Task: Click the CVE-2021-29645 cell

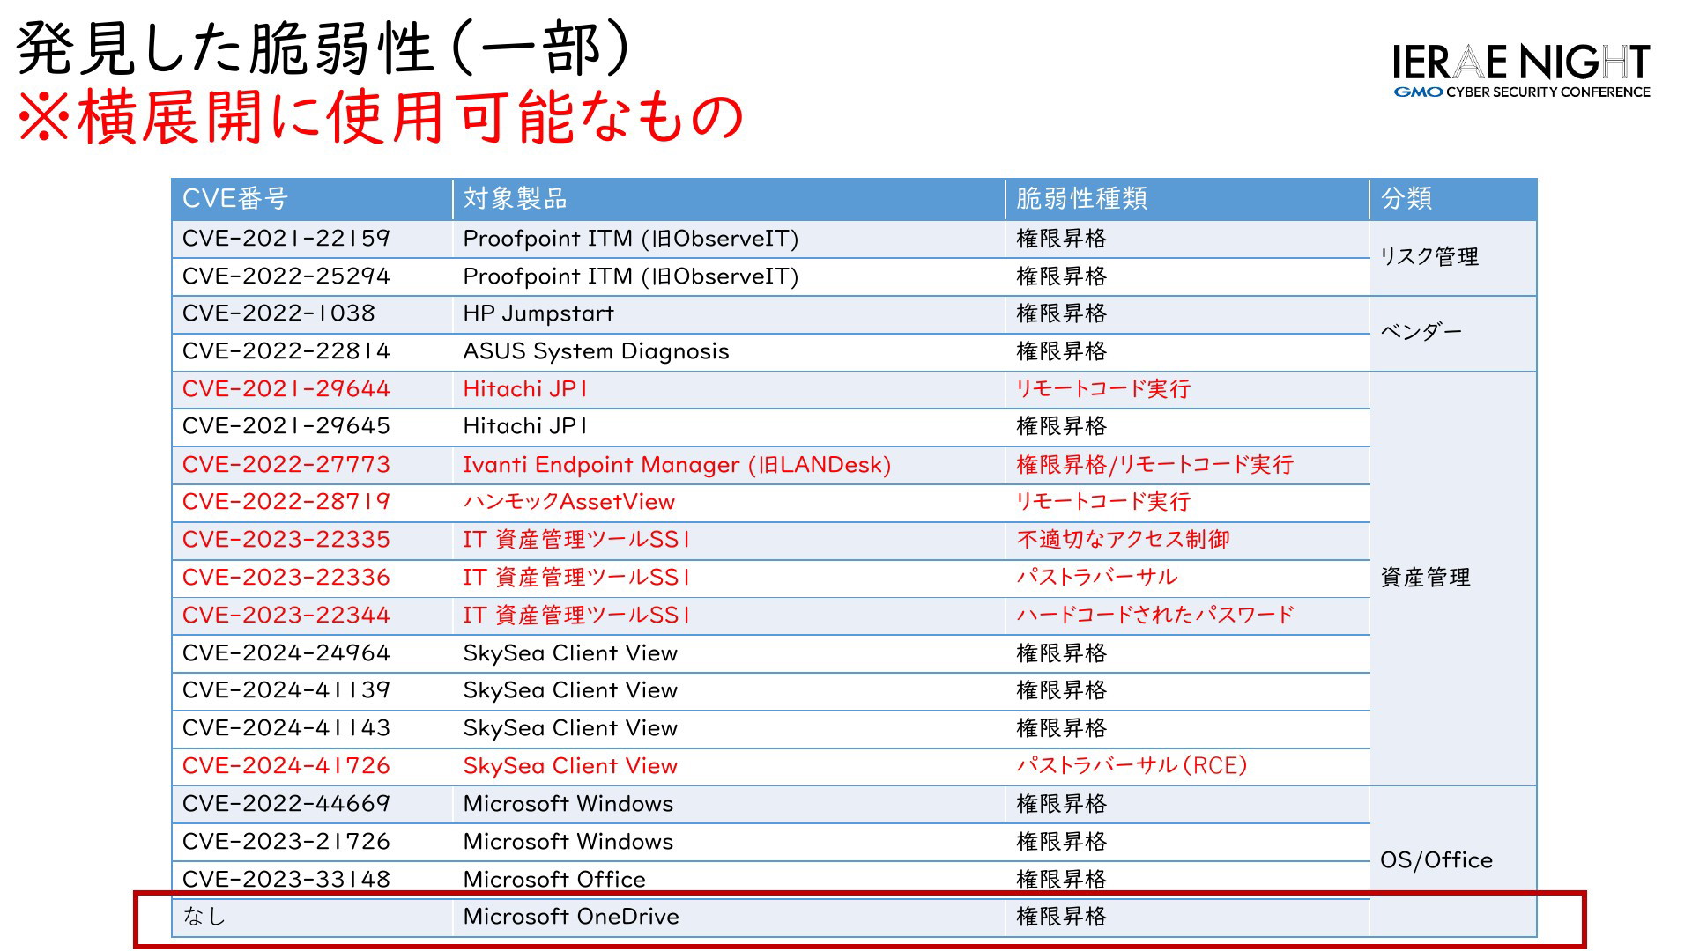Action: coord(313,426)
